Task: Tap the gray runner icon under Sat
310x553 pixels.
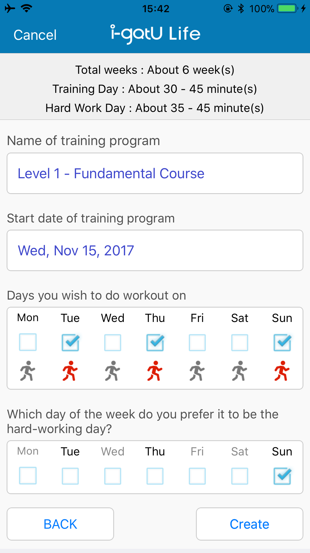Action: click(x=239, y=371)
